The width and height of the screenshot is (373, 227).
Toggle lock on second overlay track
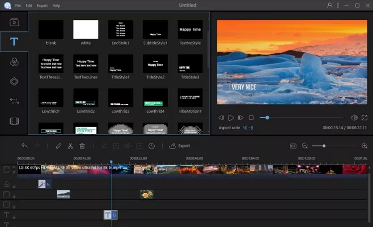click(x=14, y=207)
